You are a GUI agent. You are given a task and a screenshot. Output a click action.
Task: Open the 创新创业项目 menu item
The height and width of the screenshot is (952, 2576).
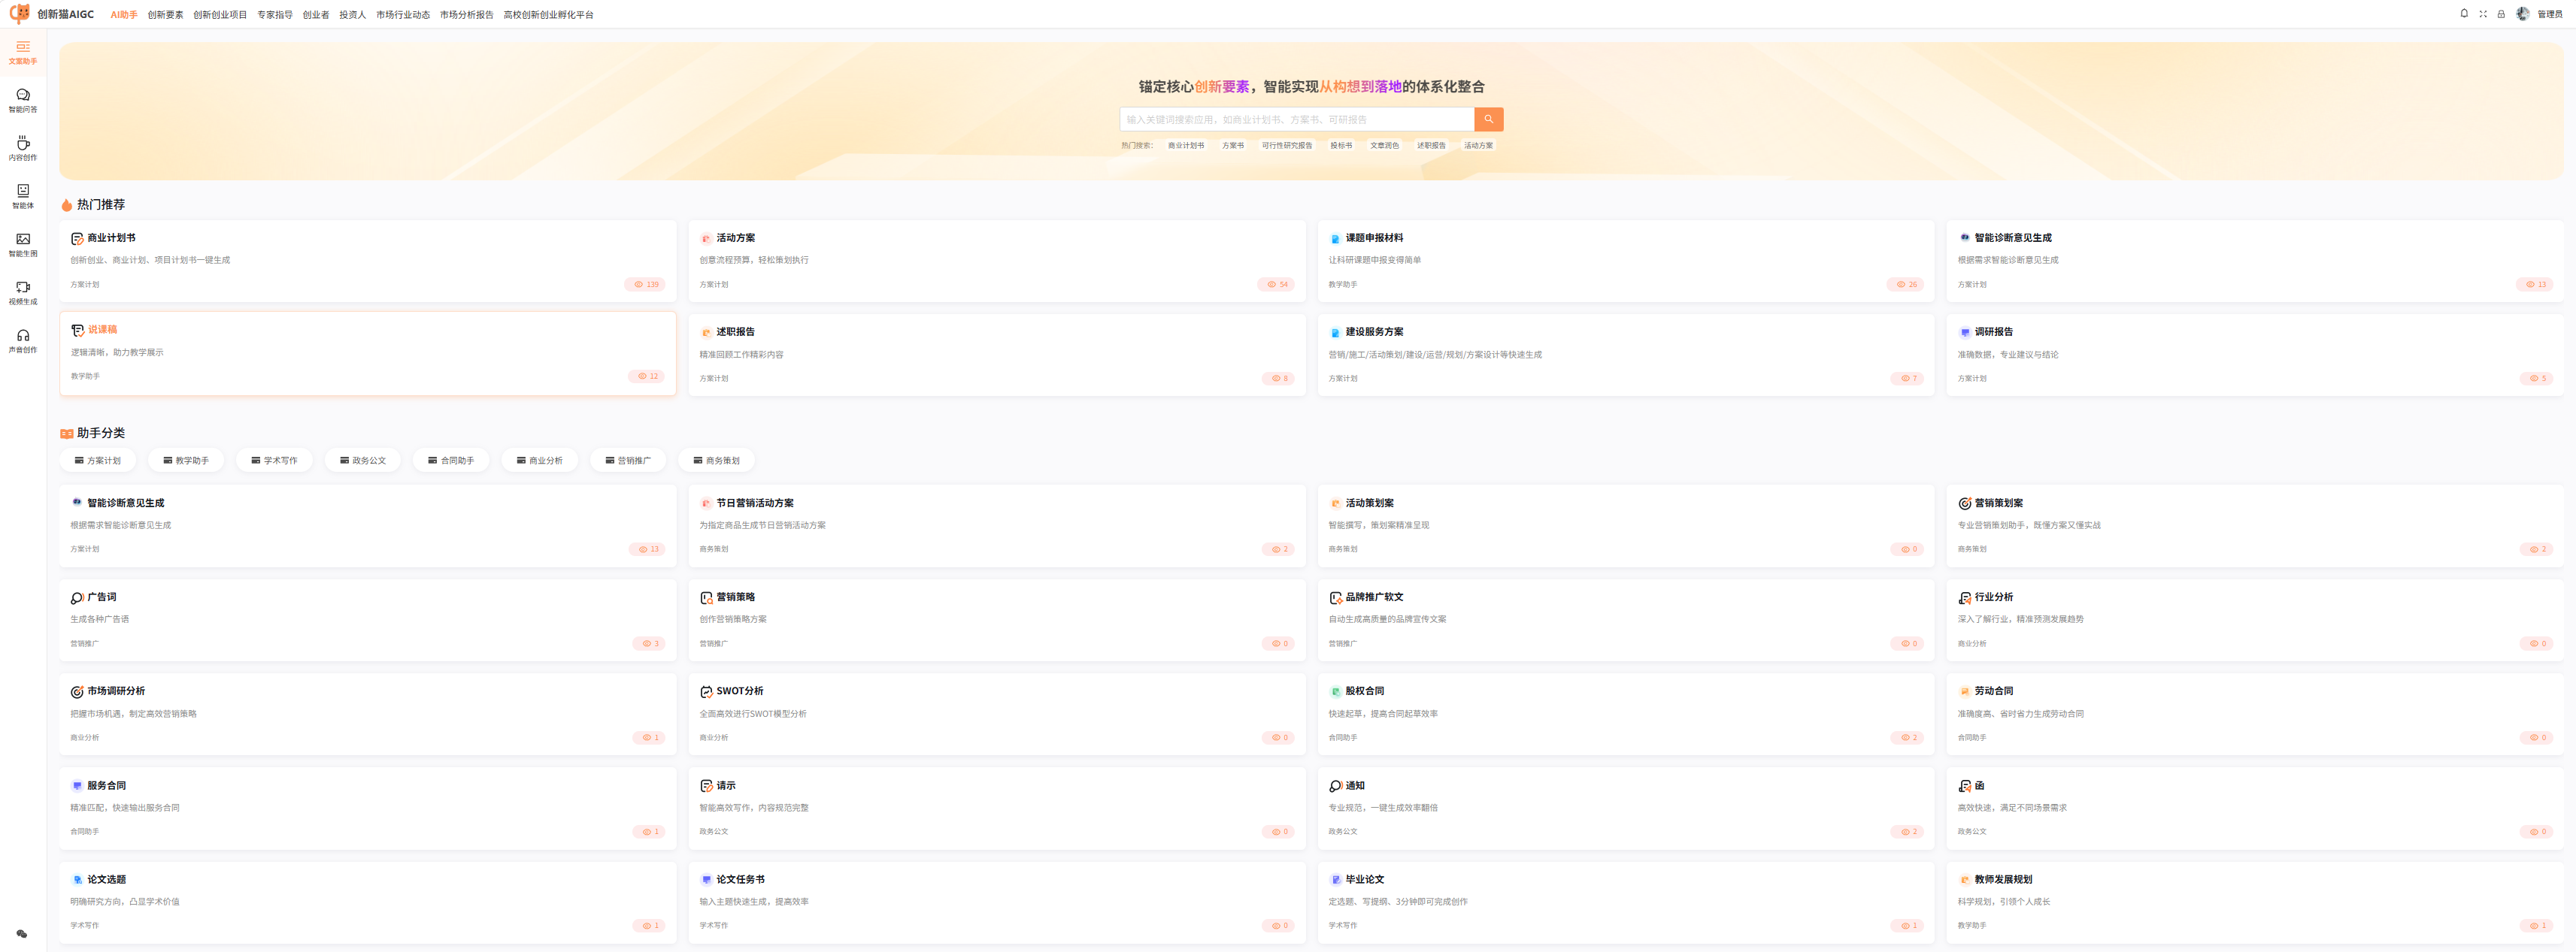(220, 15)
